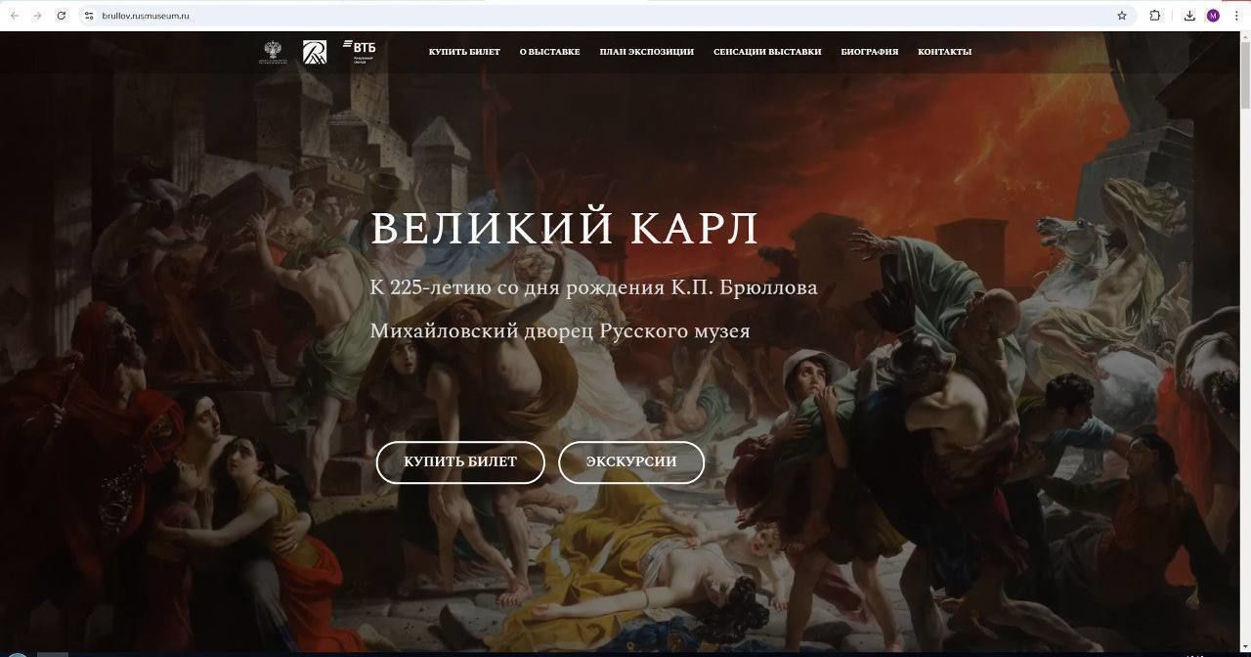The width and height of the screenshot is (1251, 657).
Task: Open site information icon beside the URL
Action: (x=89, y=16)
